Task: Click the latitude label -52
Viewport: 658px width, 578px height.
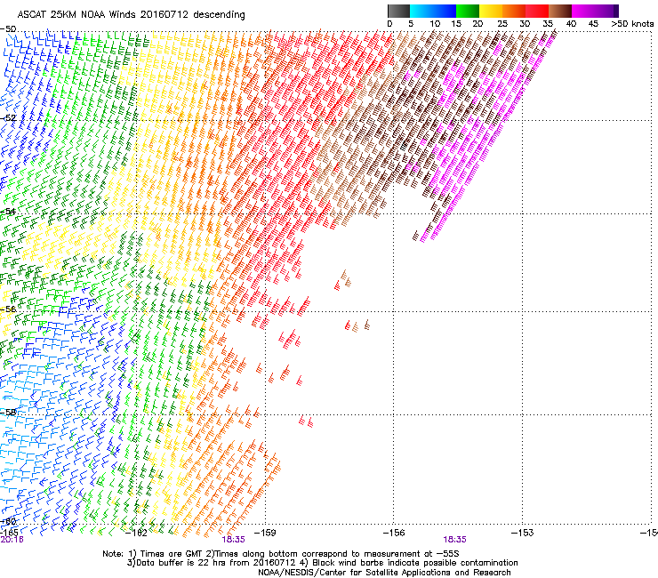Action: coord(8,118)
